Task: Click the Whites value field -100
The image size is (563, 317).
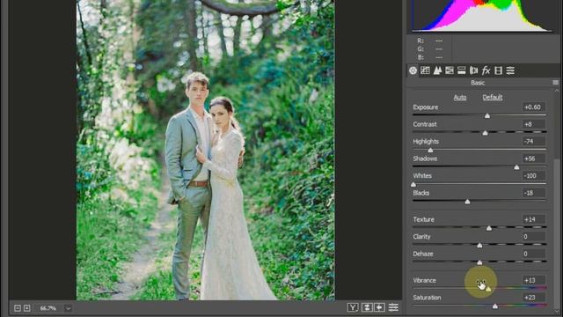Action: (x=534, y=176)
